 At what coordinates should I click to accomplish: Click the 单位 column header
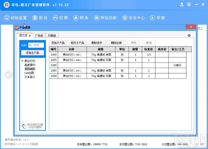(x=122, y=49)
